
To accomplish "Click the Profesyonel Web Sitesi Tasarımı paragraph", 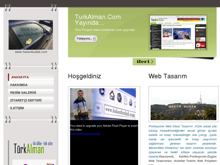I will click(183, 145).
